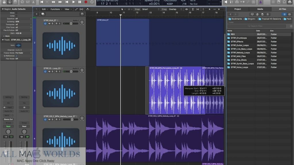Switch to the Media tab

tap(260, 9)
